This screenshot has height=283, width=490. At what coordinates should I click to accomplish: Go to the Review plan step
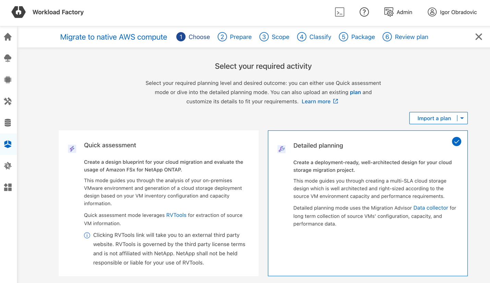click(405, 37)
